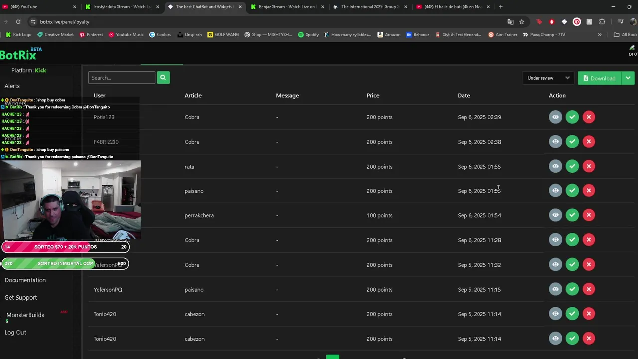Open the Kick Logo bookmark
This screenshot has height=359, width=638.
(19, 35)
